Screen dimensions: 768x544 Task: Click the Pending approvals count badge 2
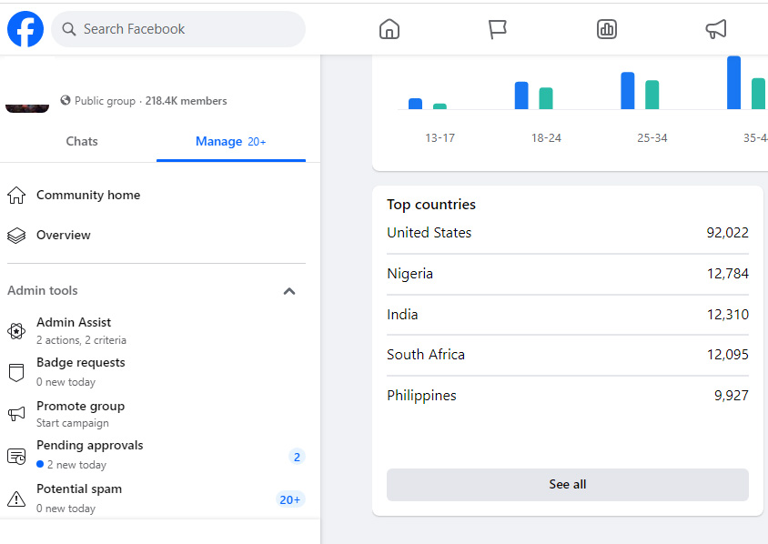[297, 457]
